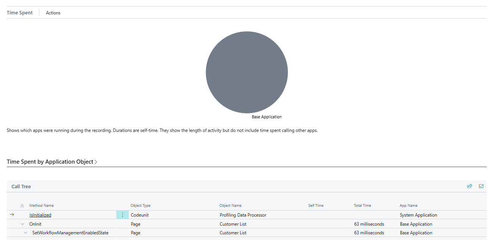Click the Profiling Data Processor object name cell
Image resolution: width=489 pixels, height=240 pixels.
(x=243, y=215)
